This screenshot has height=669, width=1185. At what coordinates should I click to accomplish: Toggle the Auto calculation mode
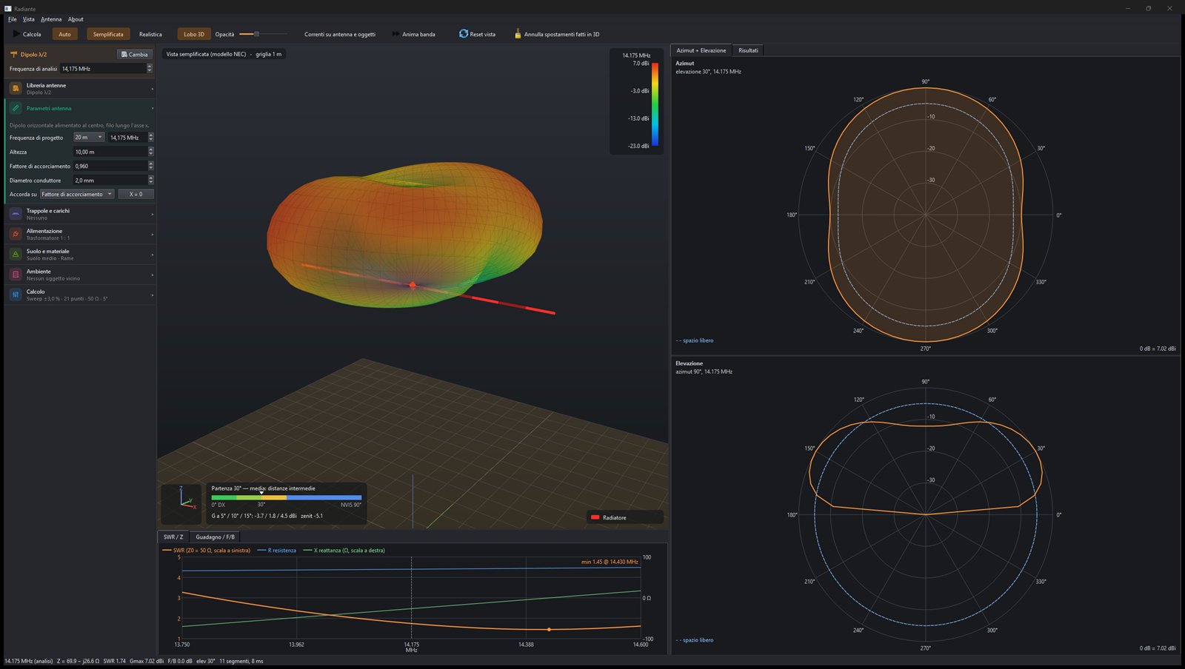click(65, 34)
